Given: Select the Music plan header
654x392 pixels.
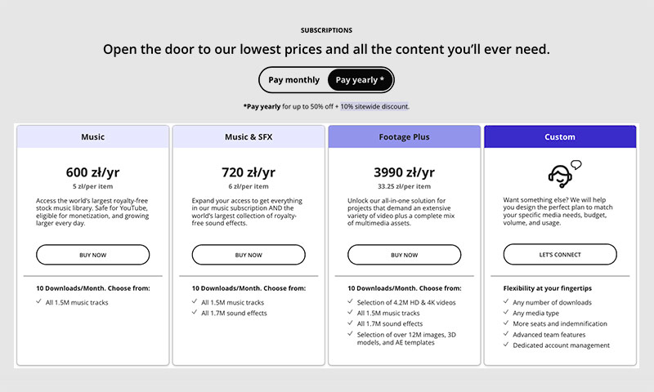Looking at the screenshot, I should point(93,137).
